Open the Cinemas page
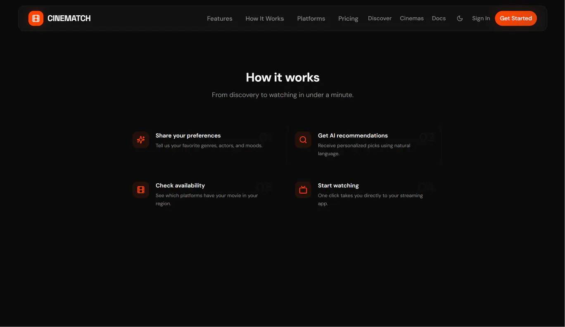This screenshot has width=565, height=327. [x=412, y=18]
